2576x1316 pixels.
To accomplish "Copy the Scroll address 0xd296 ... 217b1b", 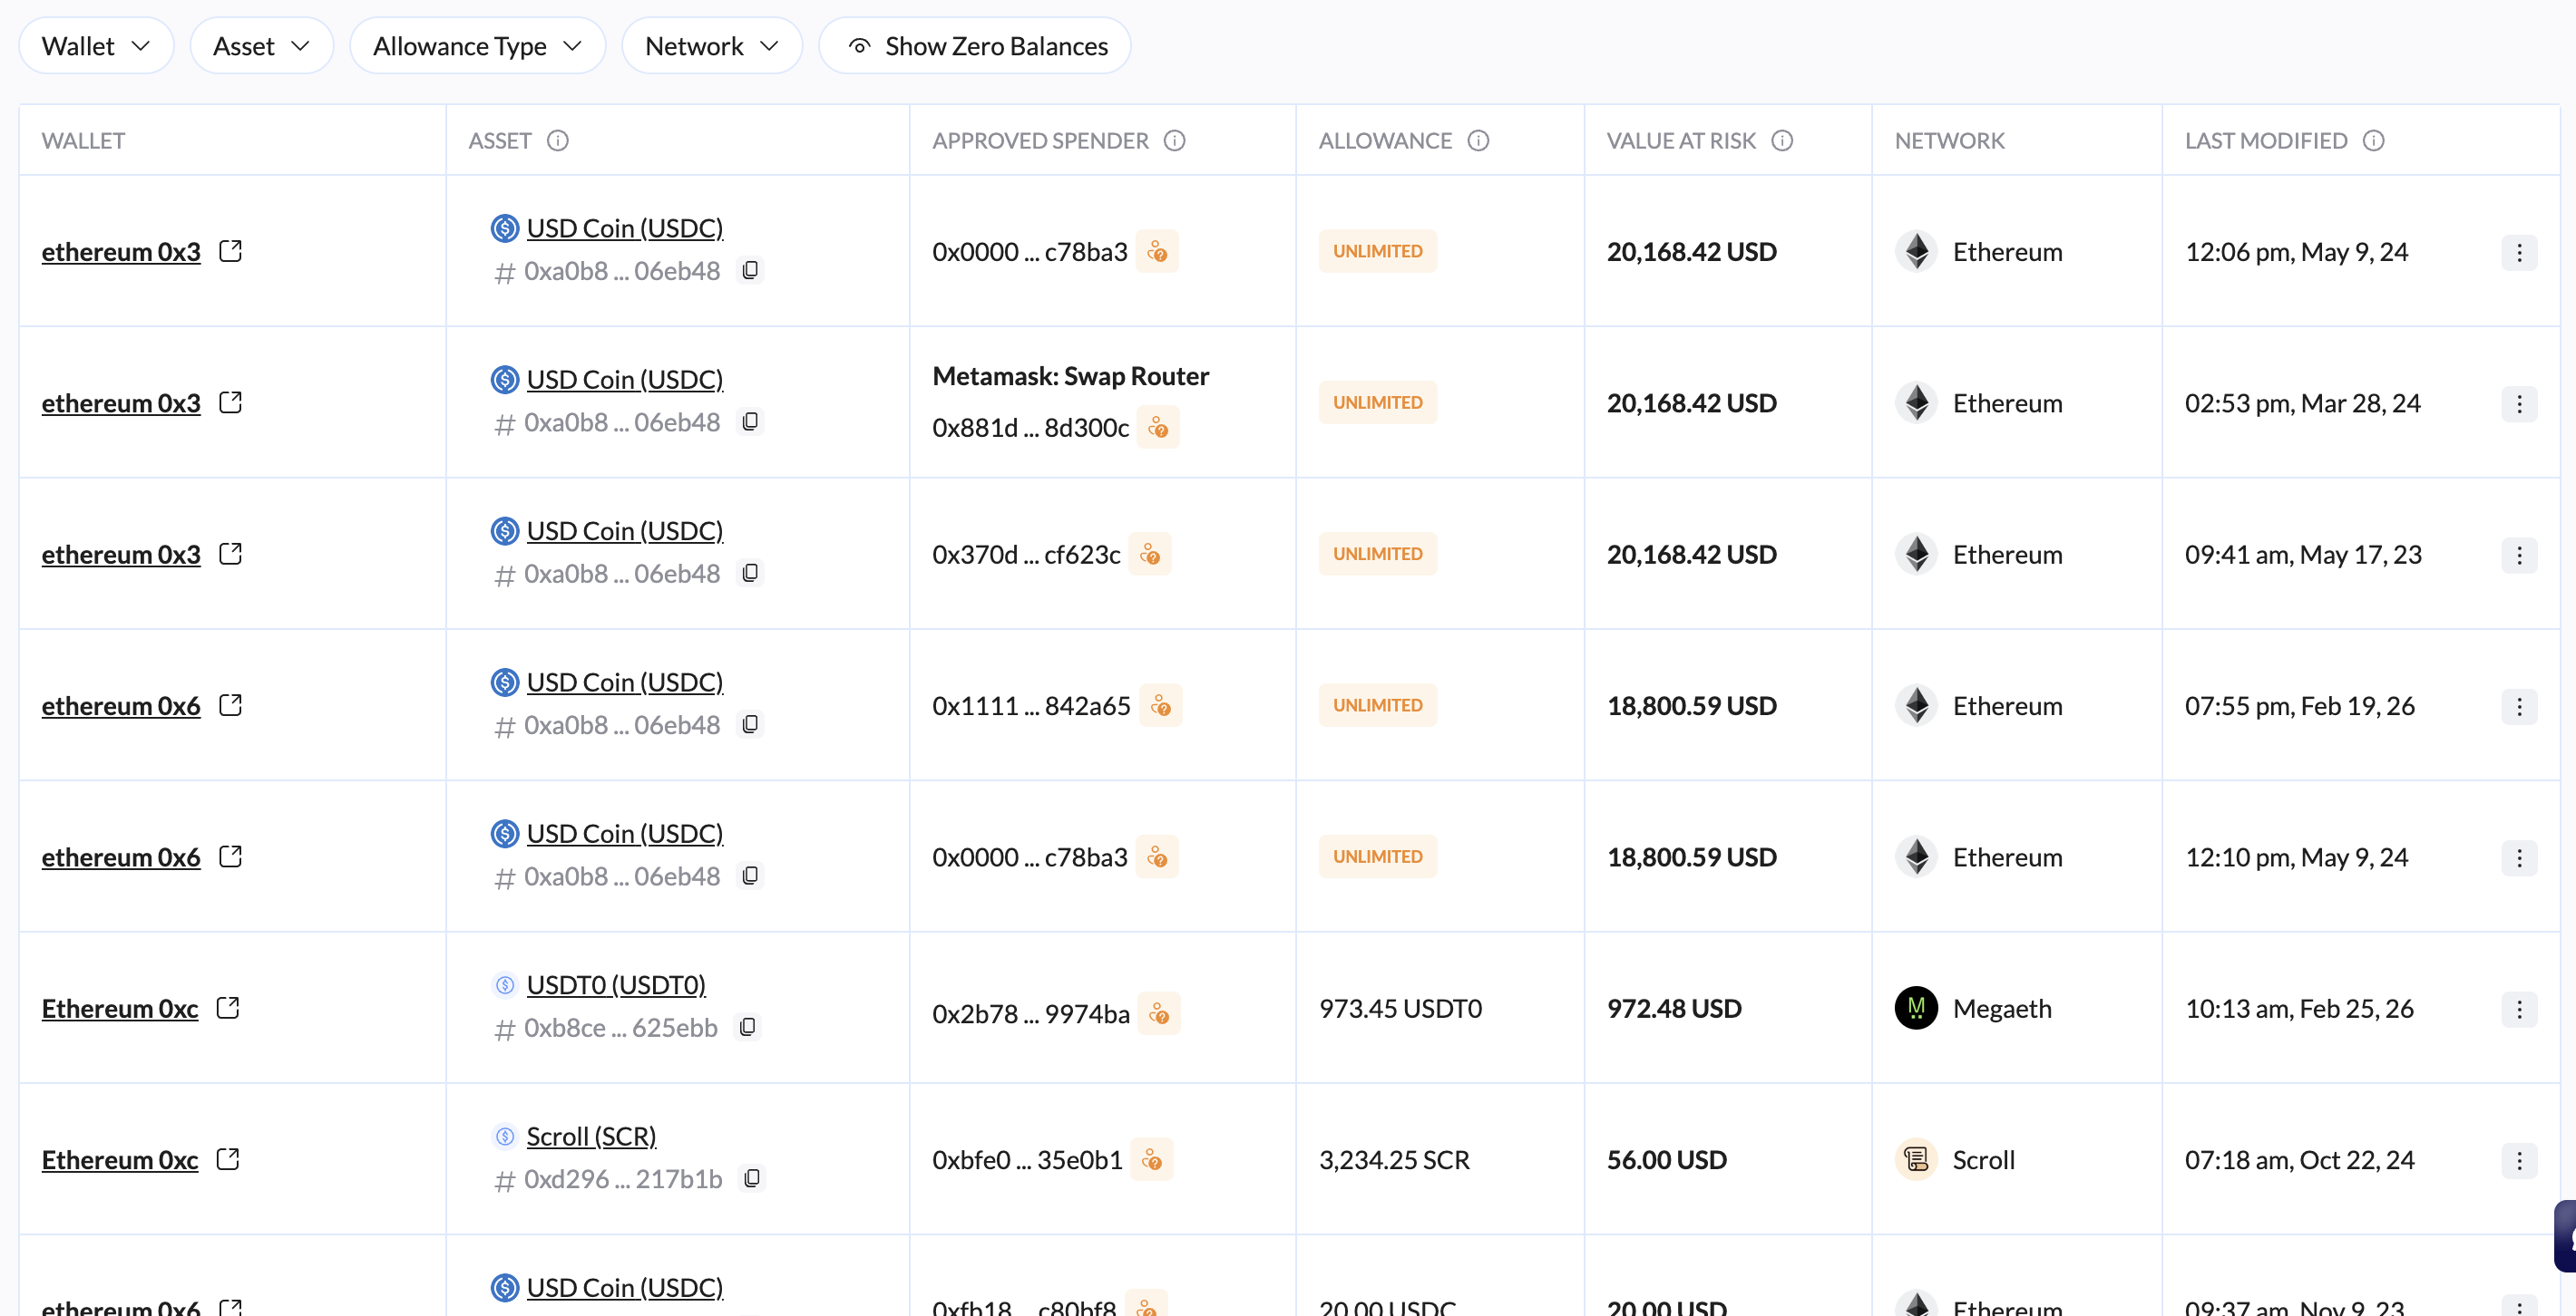I will point(752,1178).
